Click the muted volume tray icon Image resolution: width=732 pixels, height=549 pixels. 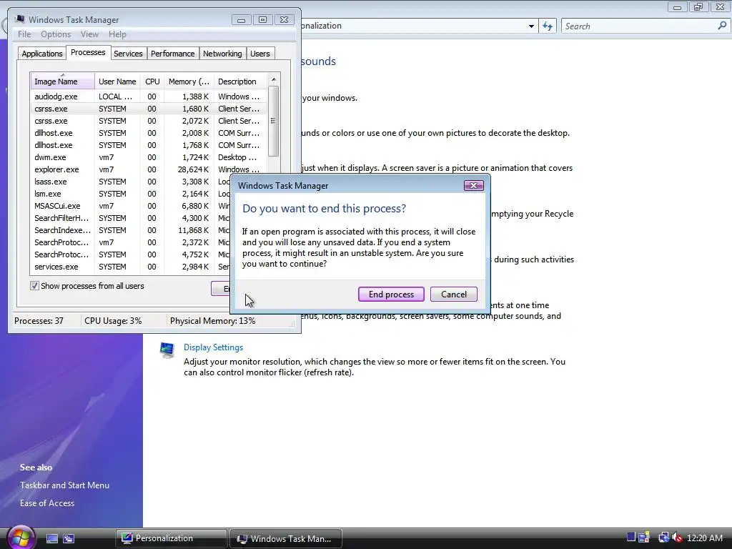click(x=677, y=538)
